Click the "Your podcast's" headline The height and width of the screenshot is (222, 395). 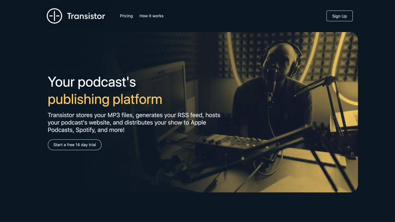coord(92,82)
